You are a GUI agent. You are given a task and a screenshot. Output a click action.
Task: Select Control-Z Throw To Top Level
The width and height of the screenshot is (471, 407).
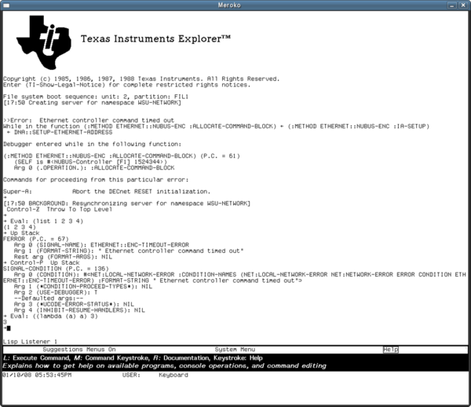coord(60,209)
